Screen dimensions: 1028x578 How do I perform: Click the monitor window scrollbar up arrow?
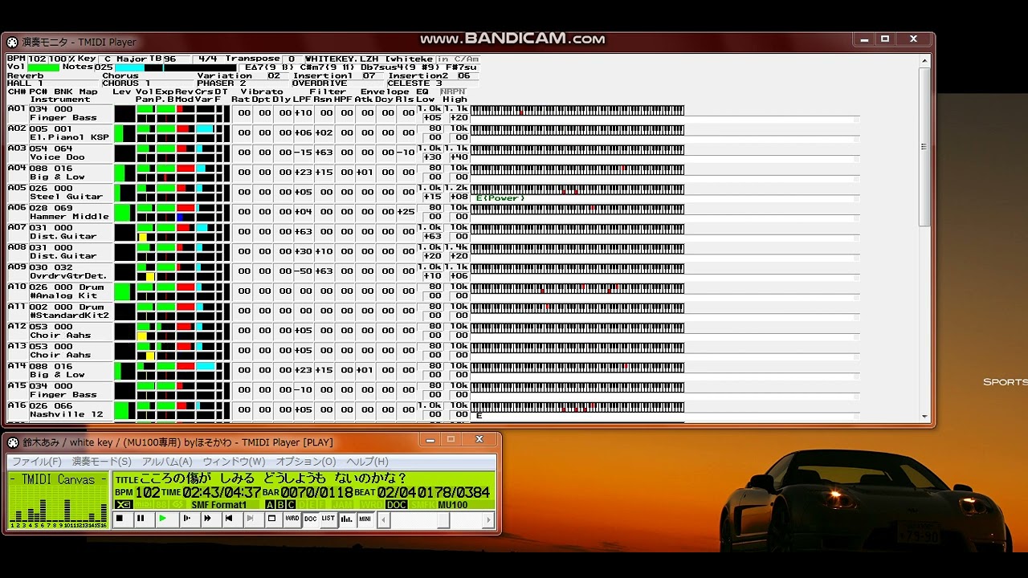coord(924,60)
